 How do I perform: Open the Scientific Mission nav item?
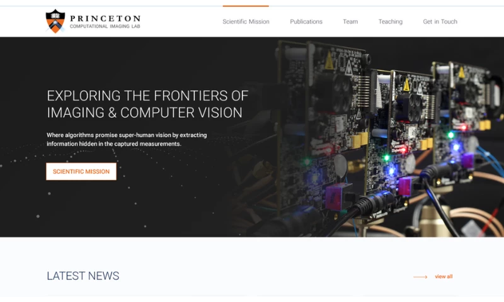click(246, 21)
